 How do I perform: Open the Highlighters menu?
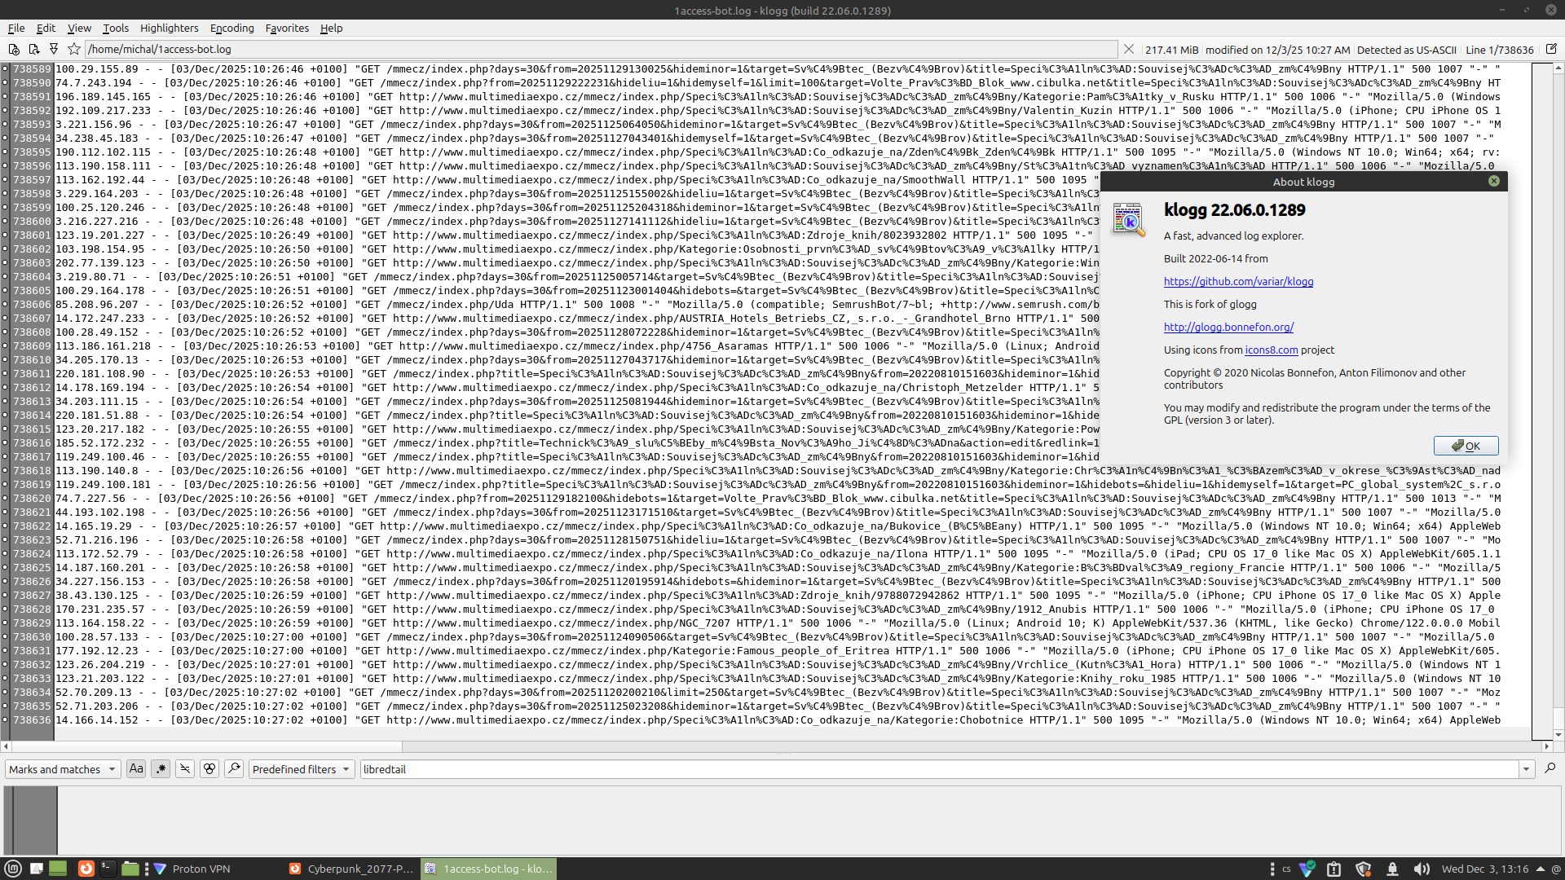[x=169, y=28]
